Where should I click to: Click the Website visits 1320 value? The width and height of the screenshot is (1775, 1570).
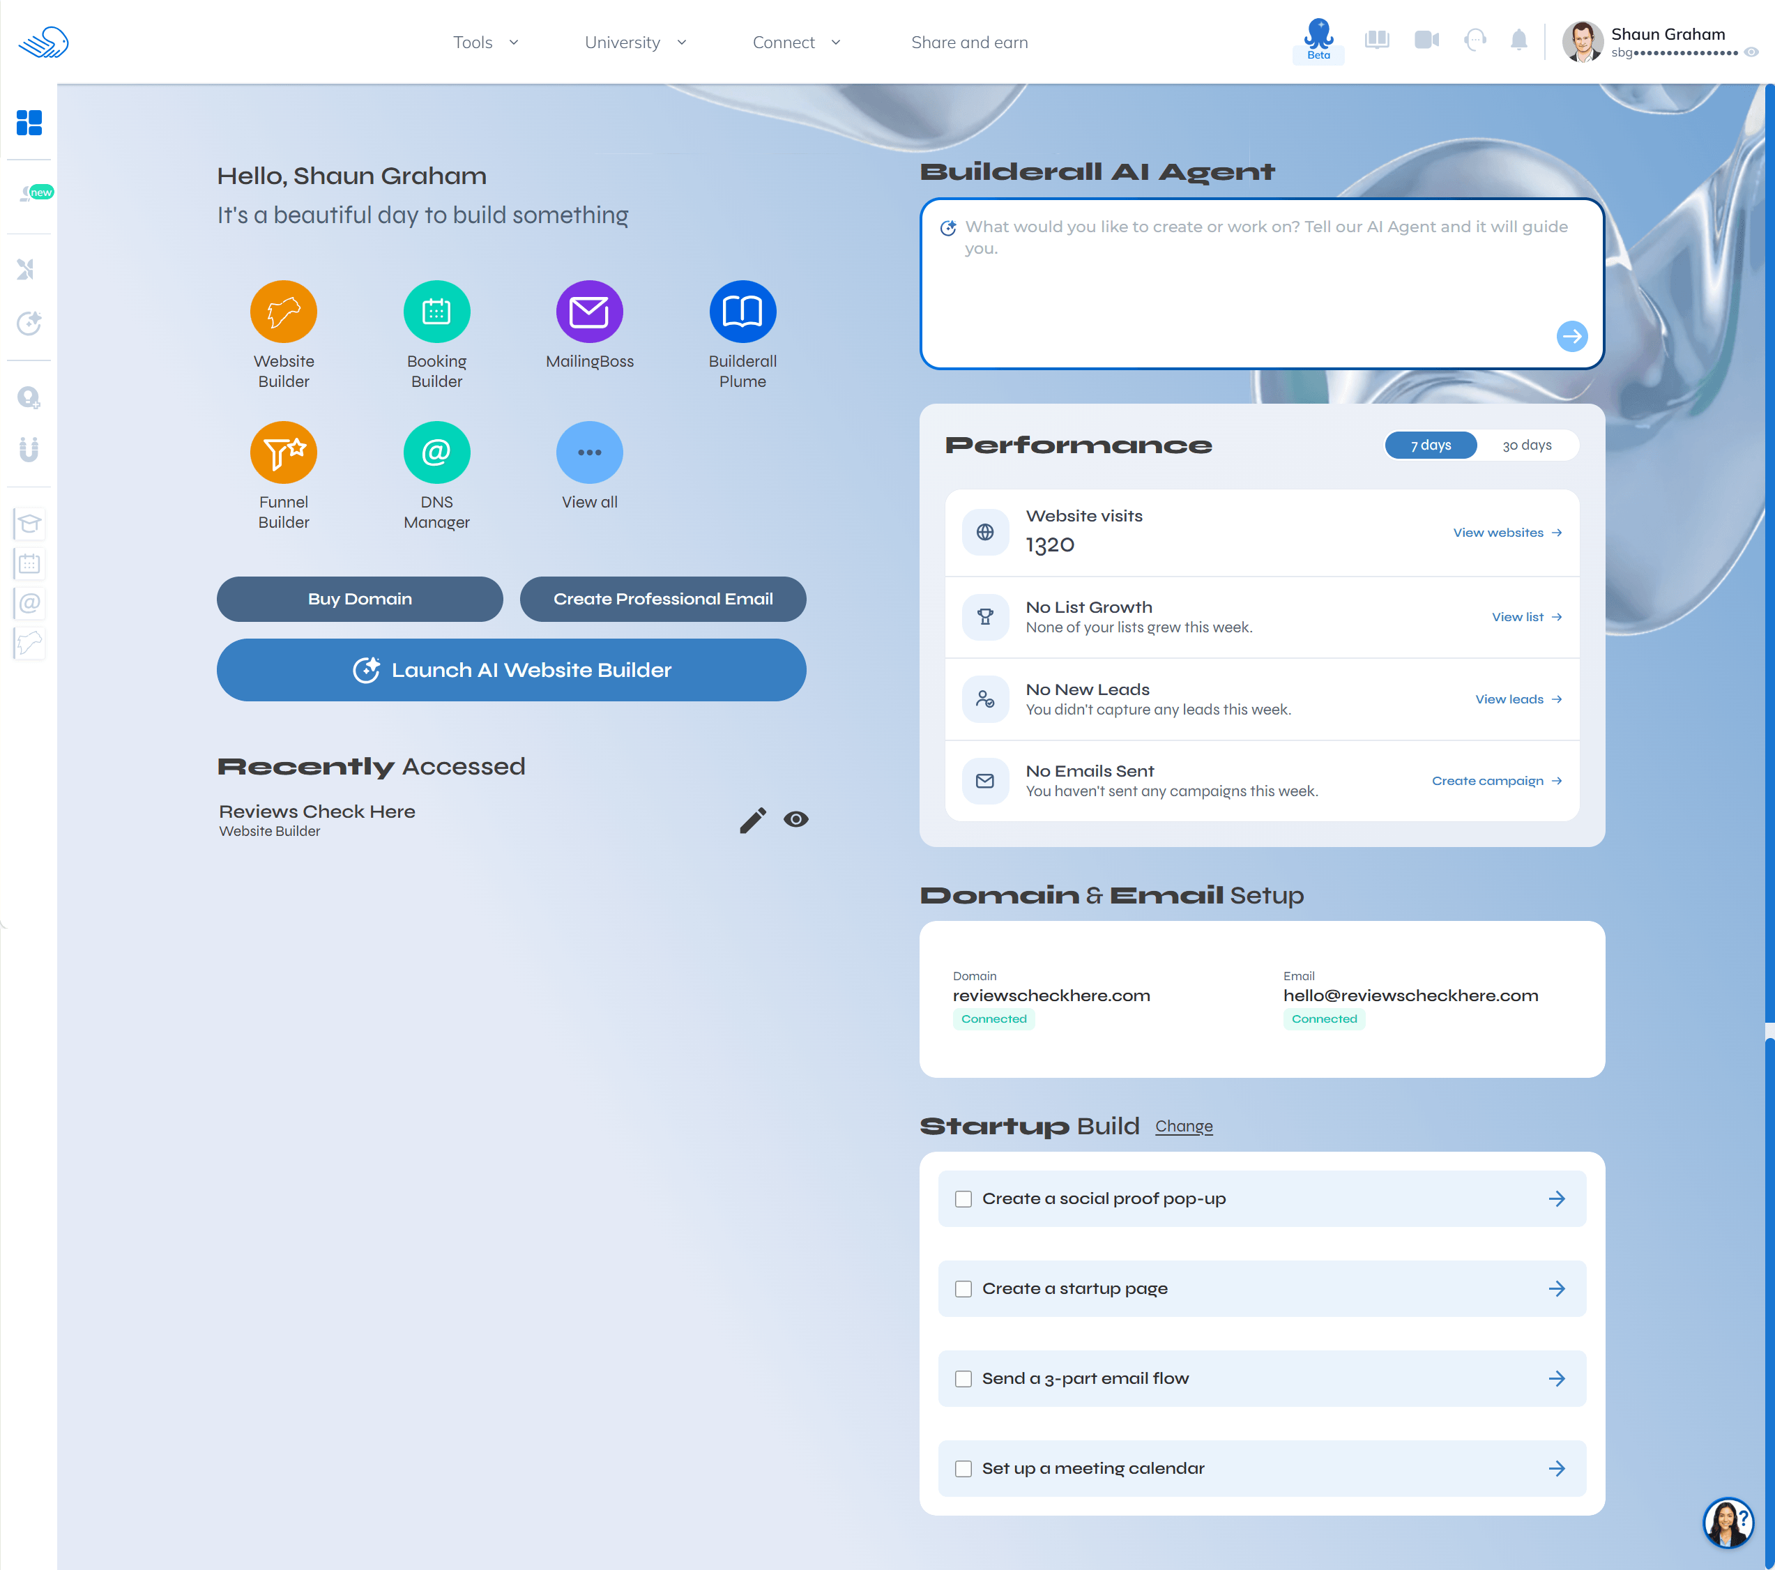tap(1050, 544)
